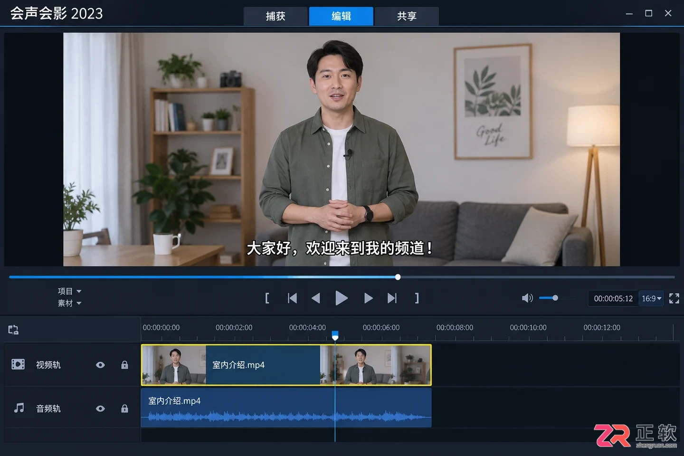Step forward one frame

pyautogui.click(x=368, y=298)
